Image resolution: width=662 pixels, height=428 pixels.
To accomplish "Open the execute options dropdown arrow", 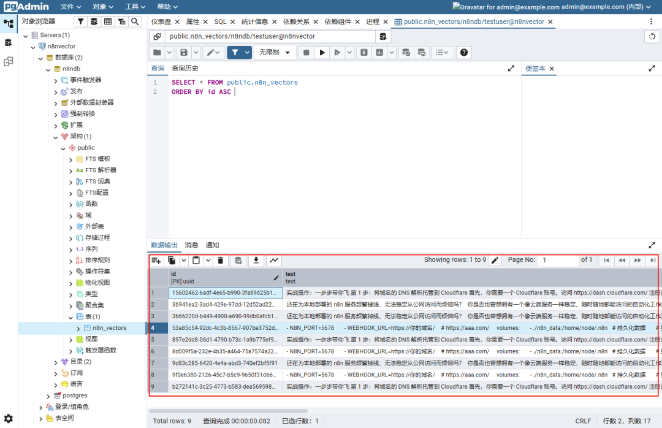I will click(x=349, y=52).
